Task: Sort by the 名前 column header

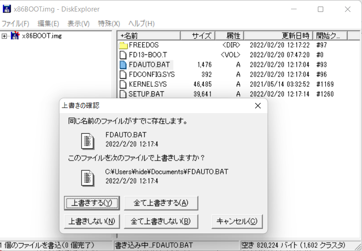Action: [149, 36]
